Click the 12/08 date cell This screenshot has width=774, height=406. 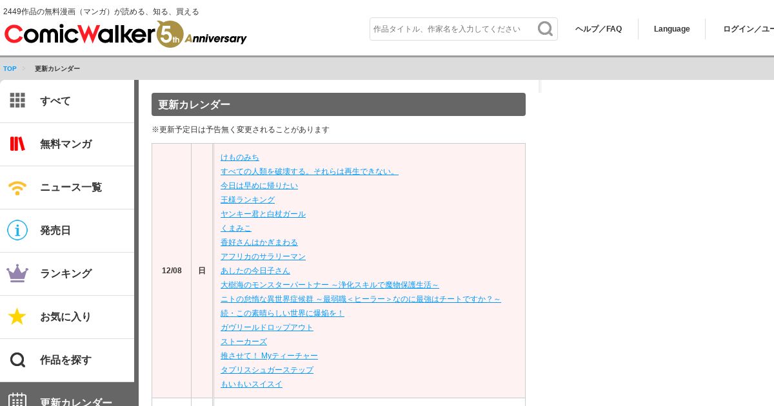[172, 271]
